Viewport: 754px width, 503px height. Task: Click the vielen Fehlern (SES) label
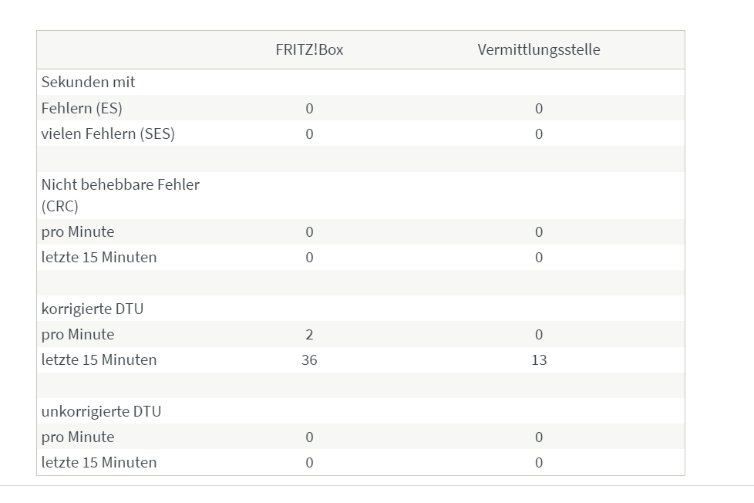coord(108,133)
